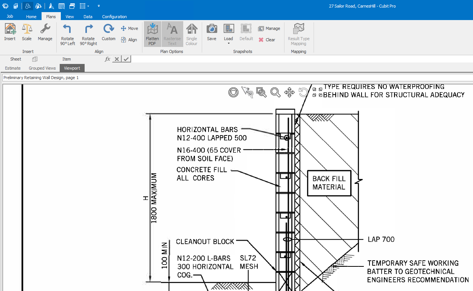Open the Scale tool
Viewport: 473px width, 291px height.
(26, 32)
